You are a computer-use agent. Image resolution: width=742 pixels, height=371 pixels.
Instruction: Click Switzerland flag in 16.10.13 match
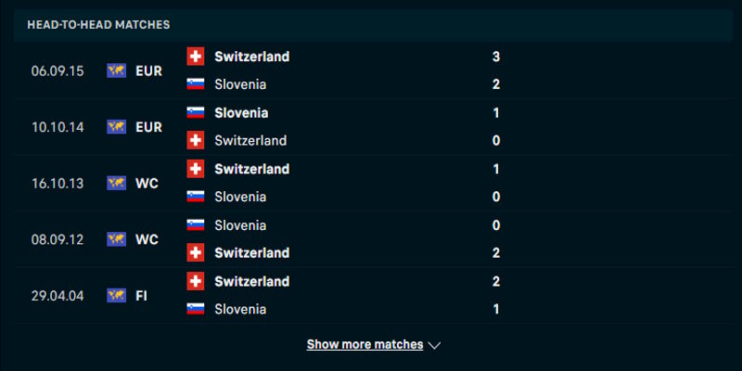coord(195,169)
